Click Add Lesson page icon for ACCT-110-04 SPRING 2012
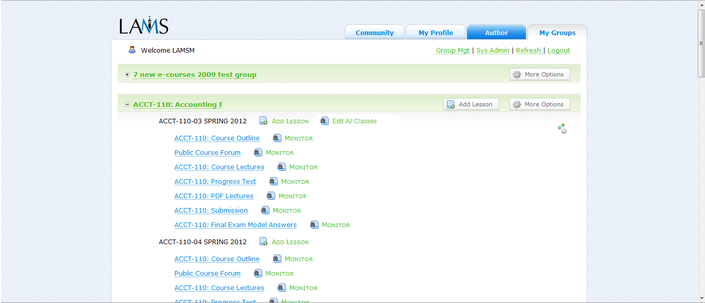 pyautogui.click(x=263, y=242)
